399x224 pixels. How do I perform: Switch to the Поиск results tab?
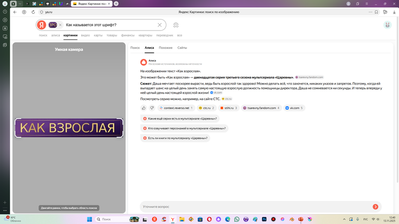(135, 48)
